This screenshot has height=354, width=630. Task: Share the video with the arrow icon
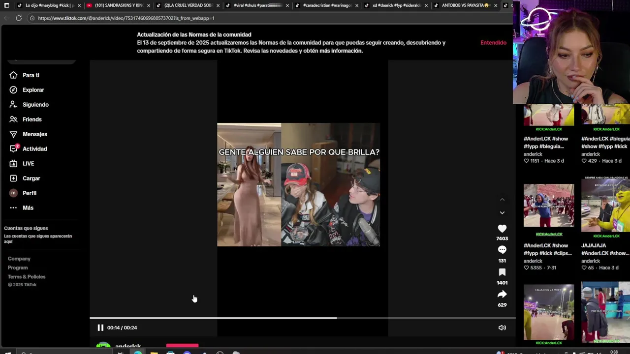502,294
